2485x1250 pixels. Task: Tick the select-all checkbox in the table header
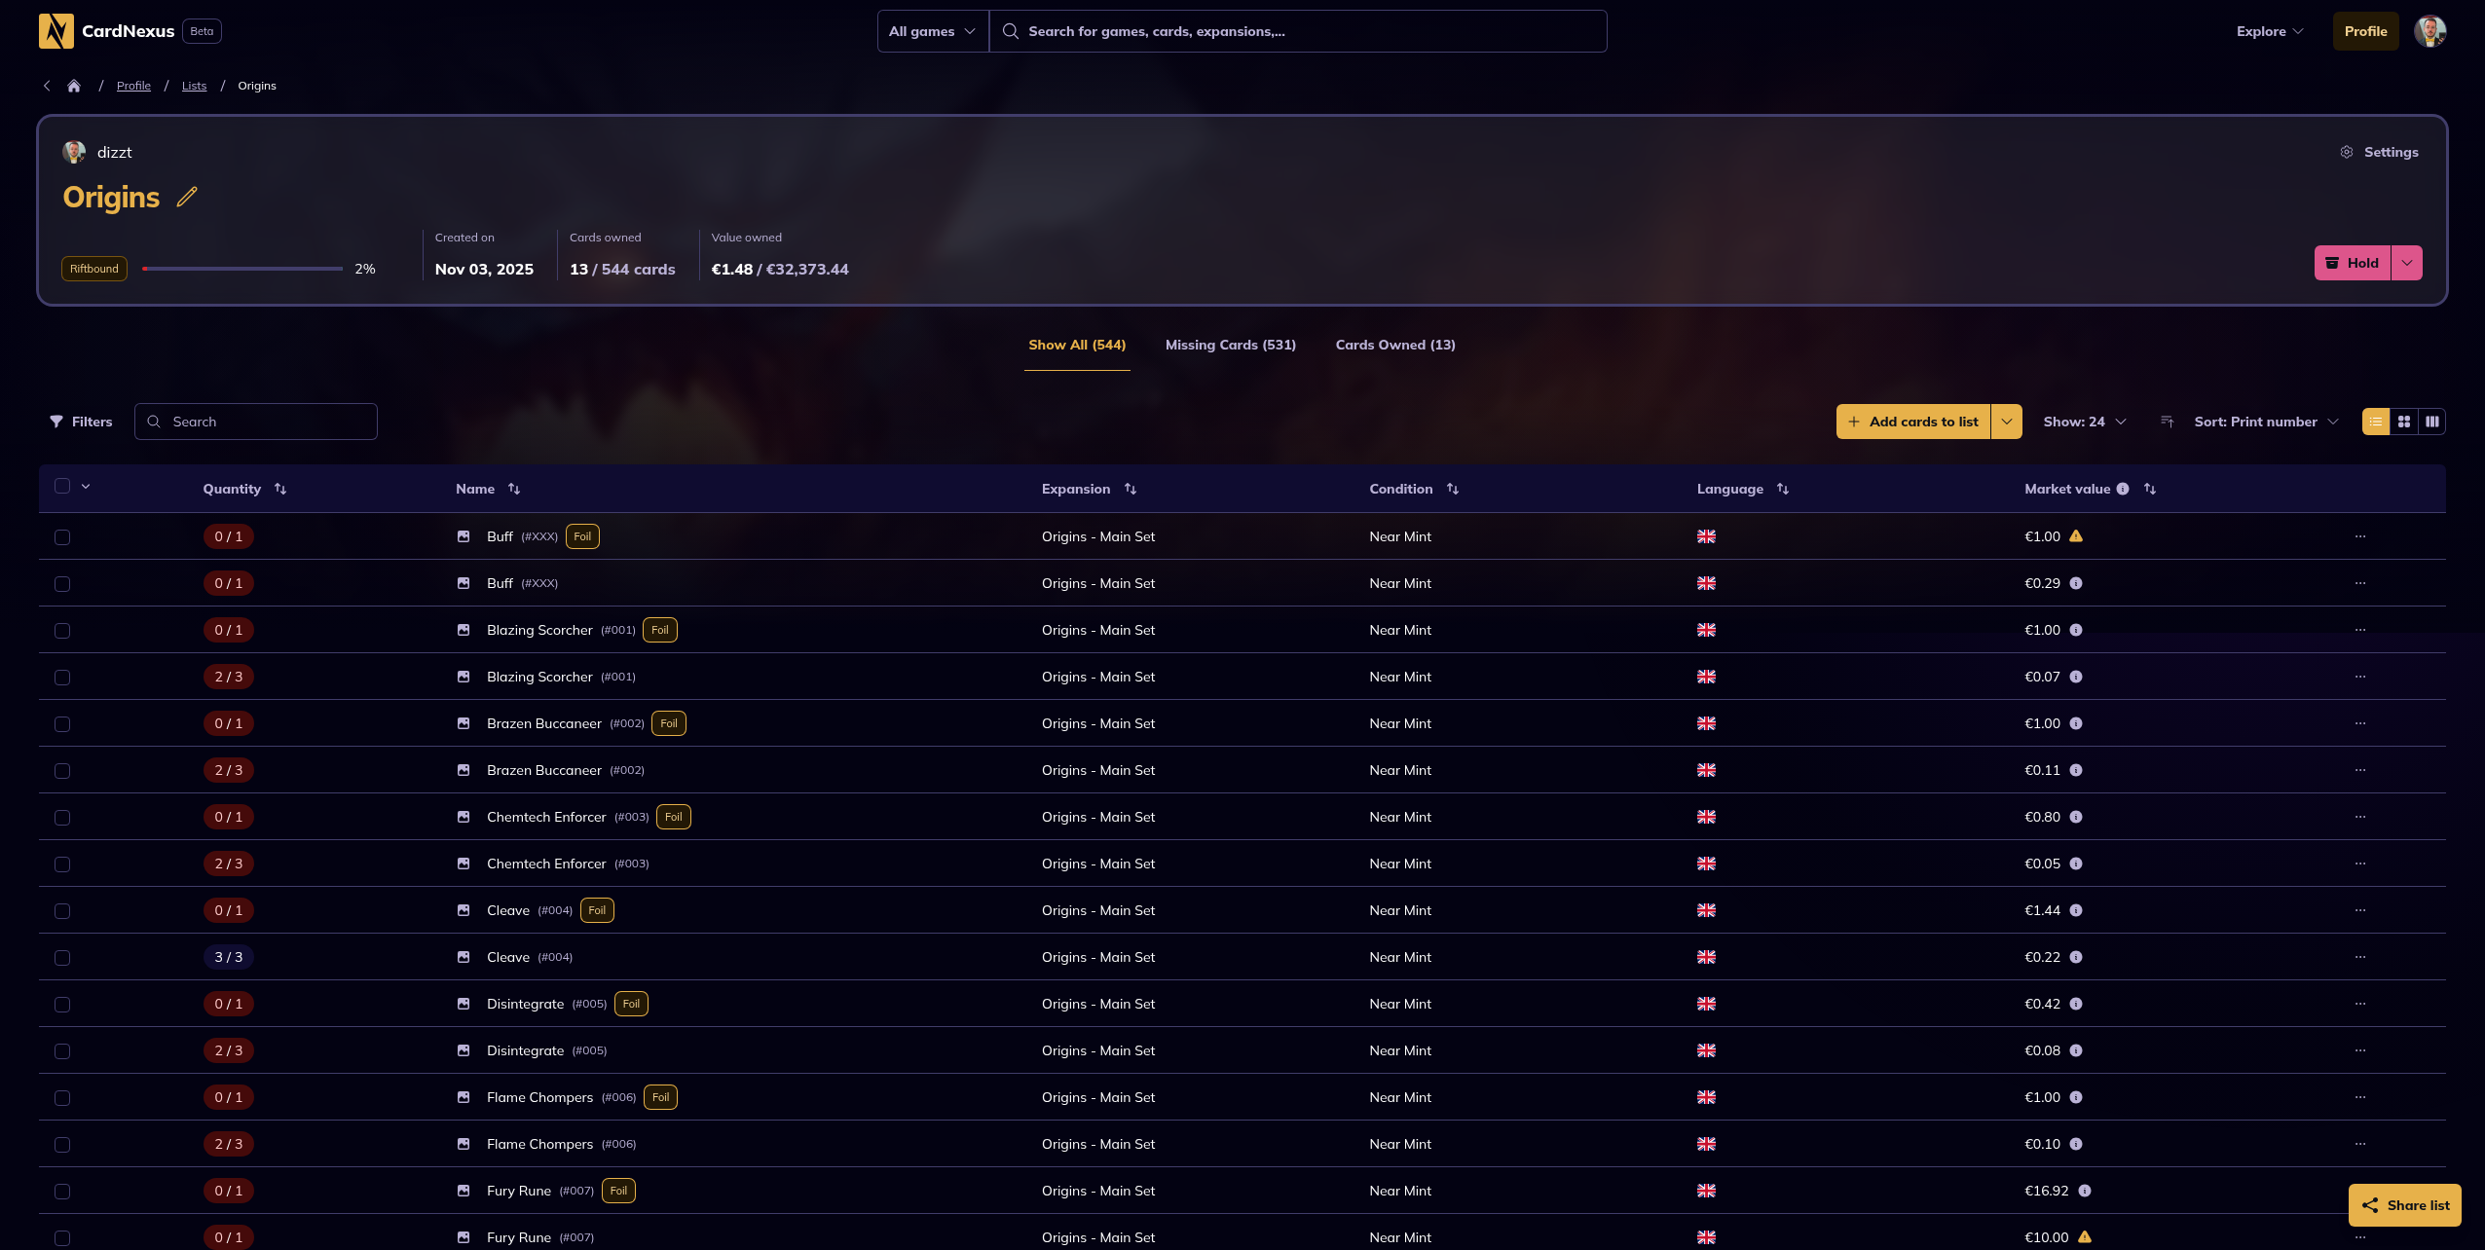click(62, 486)
